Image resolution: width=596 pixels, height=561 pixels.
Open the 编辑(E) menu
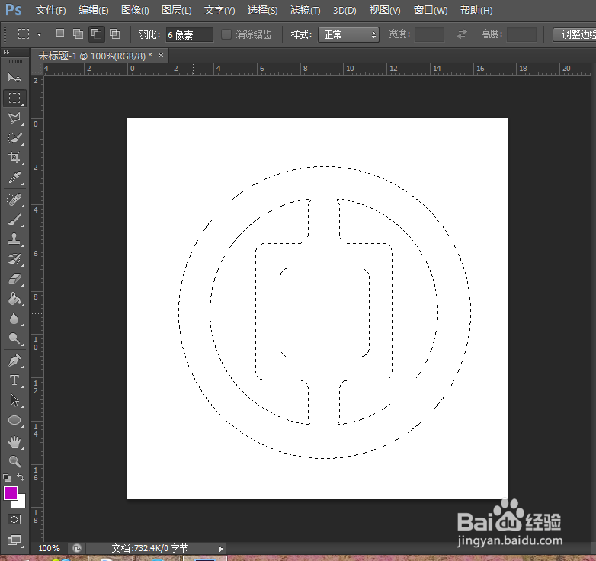pos(94,10)
